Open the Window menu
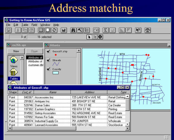 45,25
